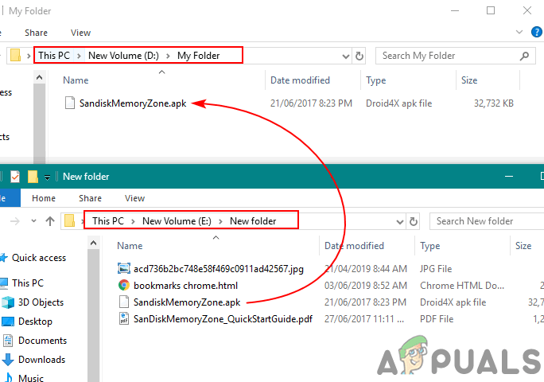Click My Folder breadcrumb segment
This screenshot has height=382, width=544.
pos(199,56)
